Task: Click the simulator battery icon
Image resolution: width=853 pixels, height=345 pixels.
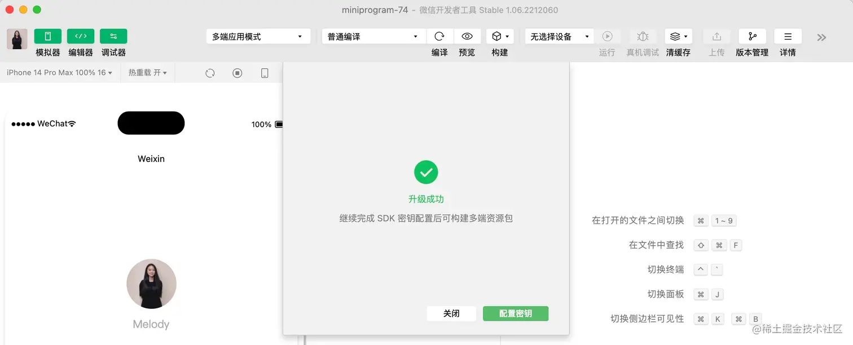Action: 279,125
